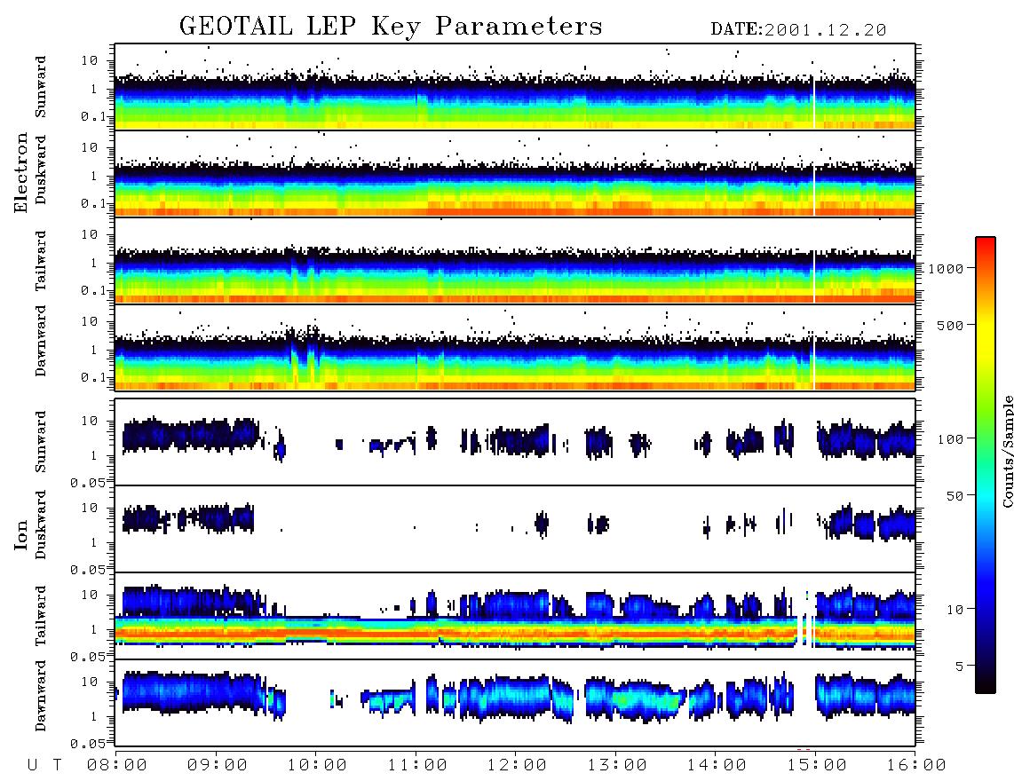
Task: Click the Ion Dawnward spectrogram panel
Action: (x=515, y=703)
